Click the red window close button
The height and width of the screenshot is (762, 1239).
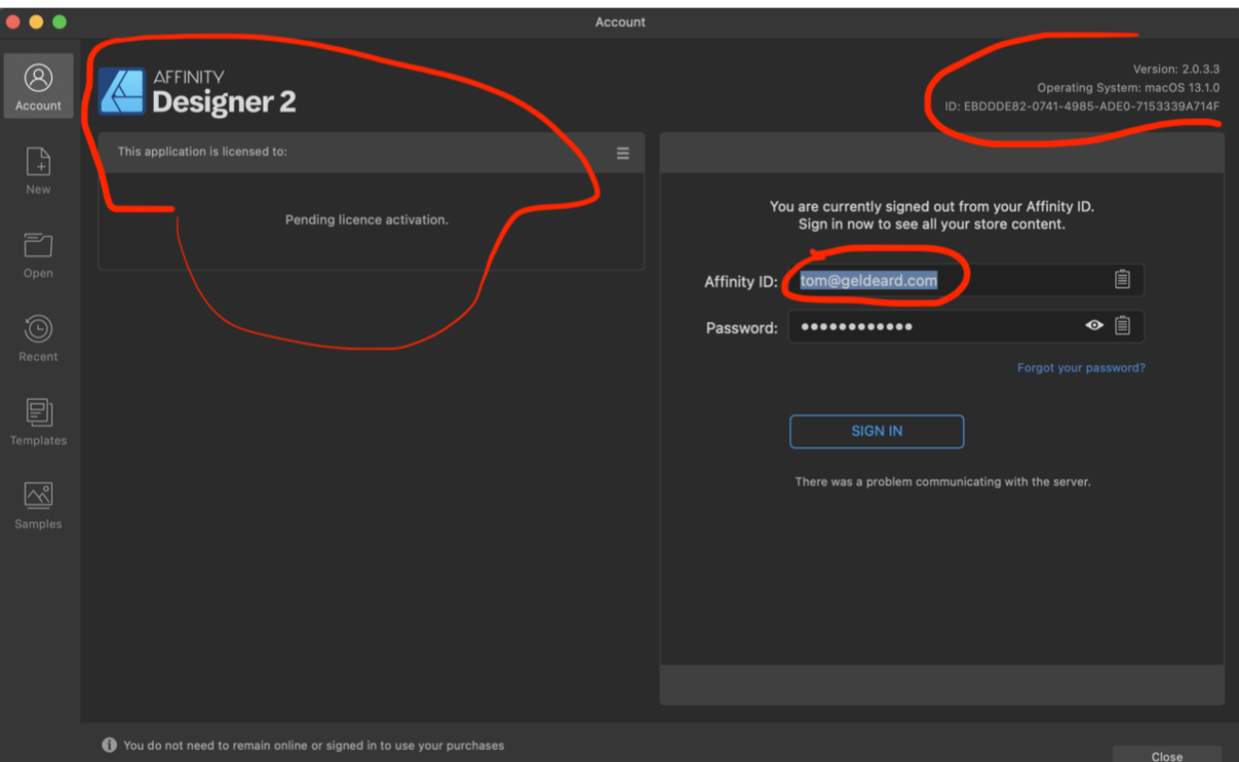14,22
